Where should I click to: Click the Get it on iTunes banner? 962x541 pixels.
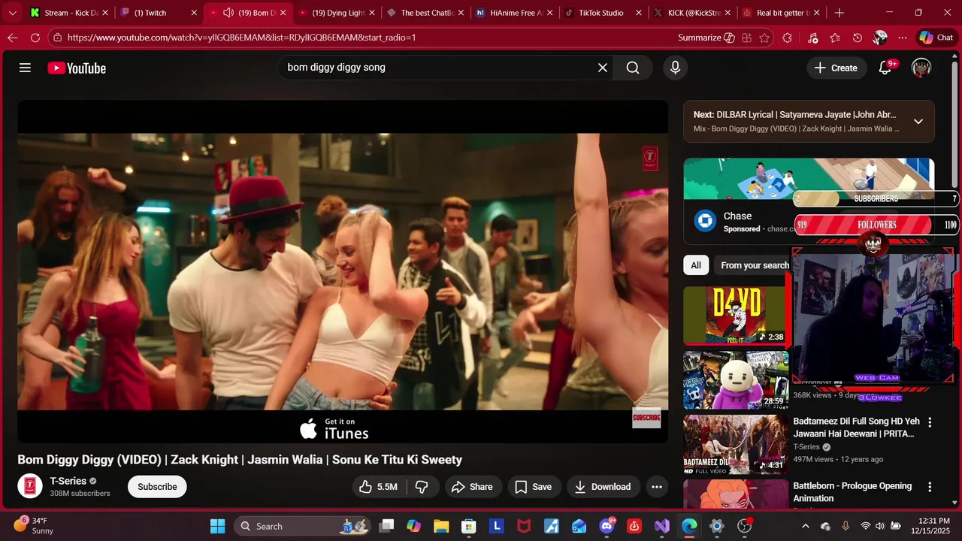[x=334, y=428]
